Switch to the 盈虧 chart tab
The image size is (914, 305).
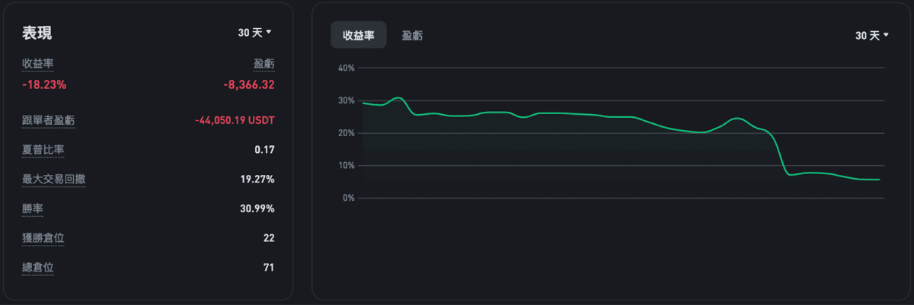tap(413, 35)
